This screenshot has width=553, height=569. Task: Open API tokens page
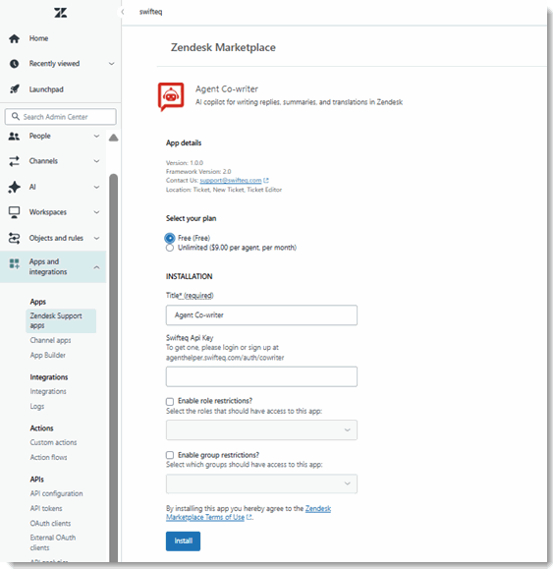pyautogui.click(x=46, y=509)
